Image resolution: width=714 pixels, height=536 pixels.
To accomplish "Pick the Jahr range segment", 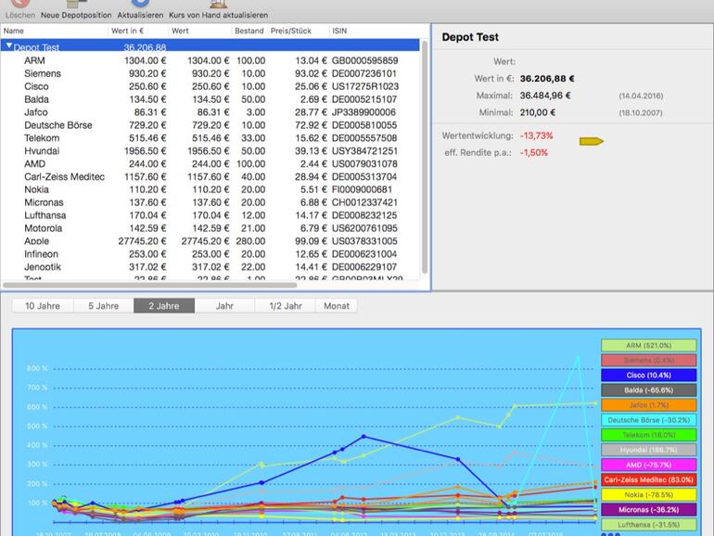I will (x=224, y=305).
